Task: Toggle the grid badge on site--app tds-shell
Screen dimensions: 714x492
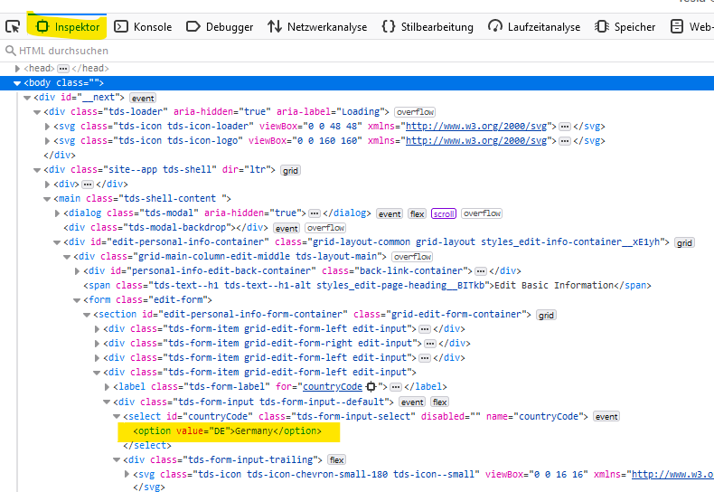Action: pyautogui.click(x=290, y=170)
